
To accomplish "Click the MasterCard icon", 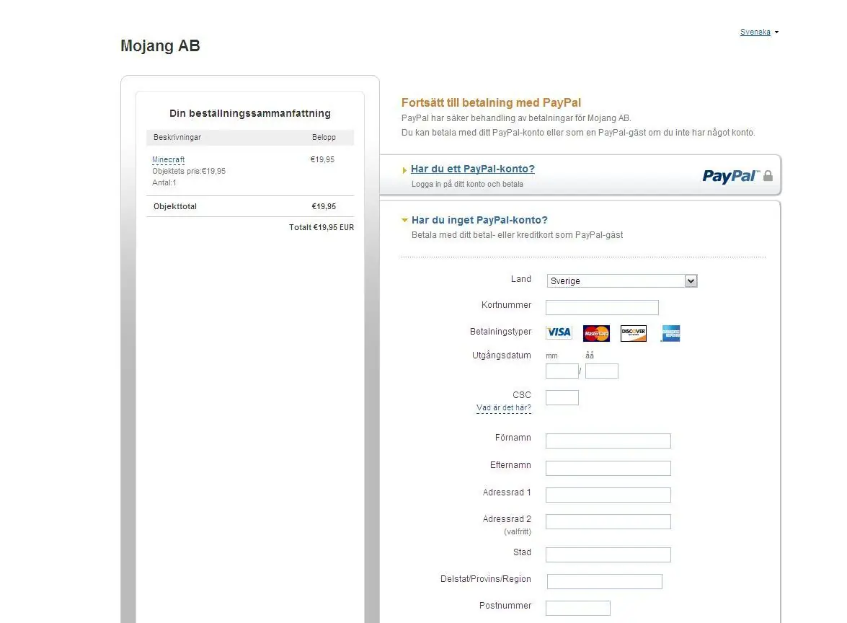I will point(596,333).
